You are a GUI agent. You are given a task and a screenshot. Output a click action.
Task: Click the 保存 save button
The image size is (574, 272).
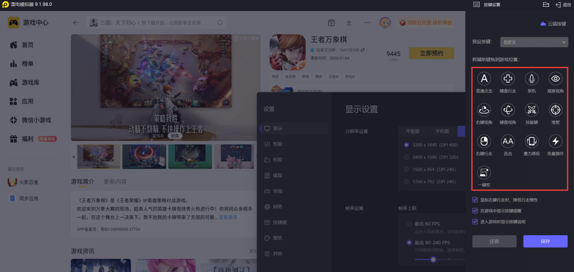[545, 241]
